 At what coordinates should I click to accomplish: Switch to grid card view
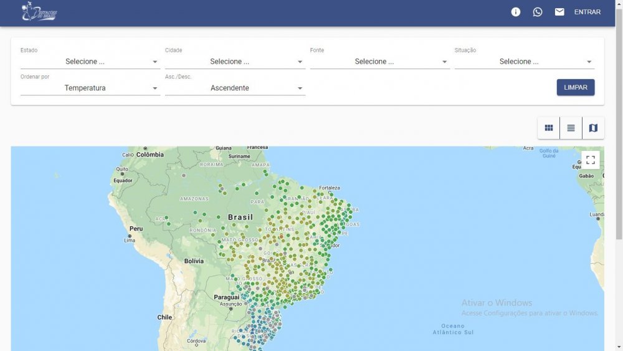point(549,128)
